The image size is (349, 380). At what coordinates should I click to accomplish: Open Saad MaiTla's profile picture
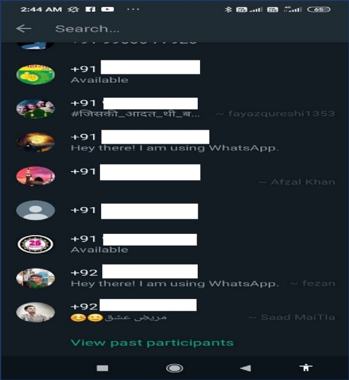pos(35,312)
